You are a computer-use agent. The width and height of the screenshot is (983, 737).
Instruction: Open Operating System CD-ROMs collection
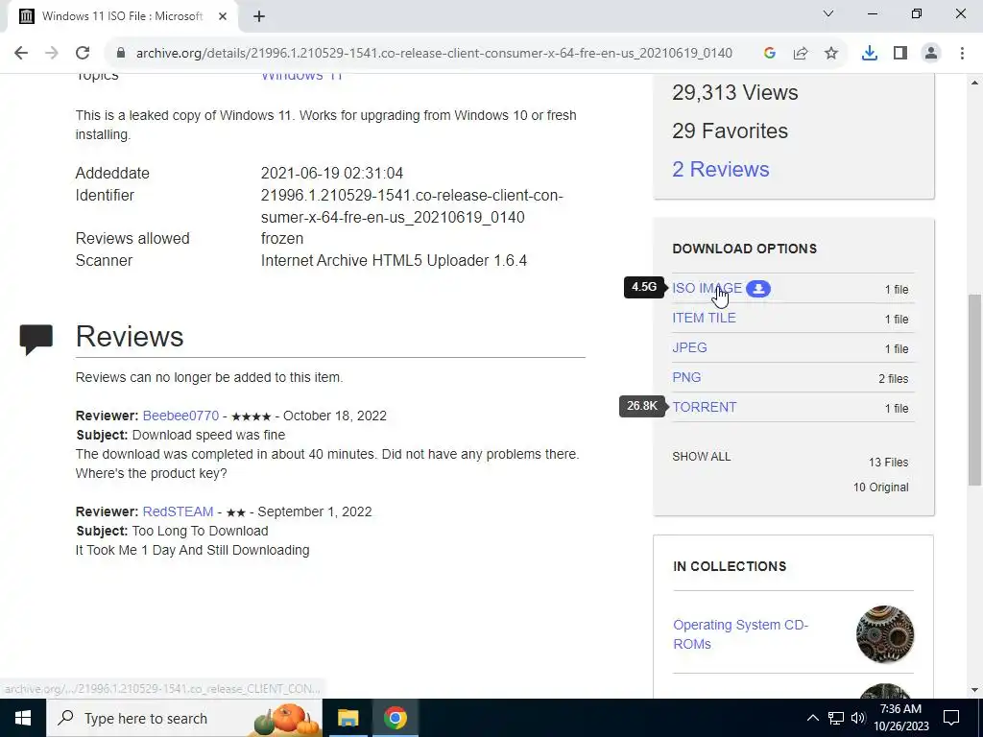[740, 634]
